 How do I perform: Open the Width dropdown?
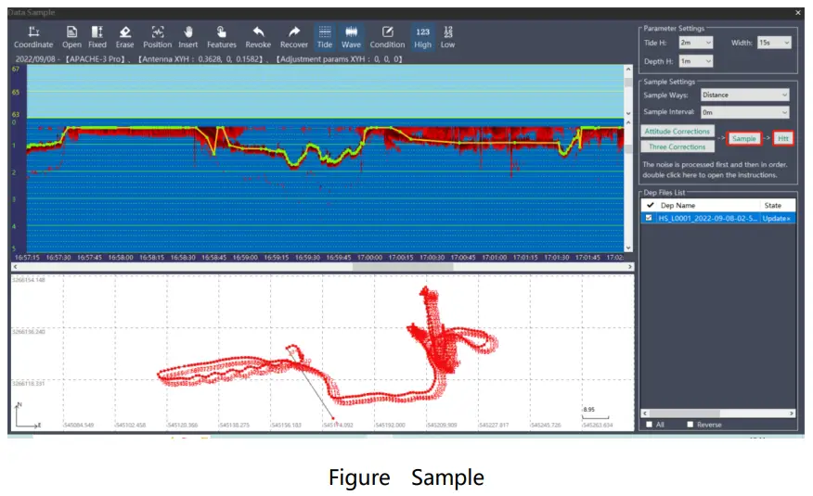coord(774,43)
